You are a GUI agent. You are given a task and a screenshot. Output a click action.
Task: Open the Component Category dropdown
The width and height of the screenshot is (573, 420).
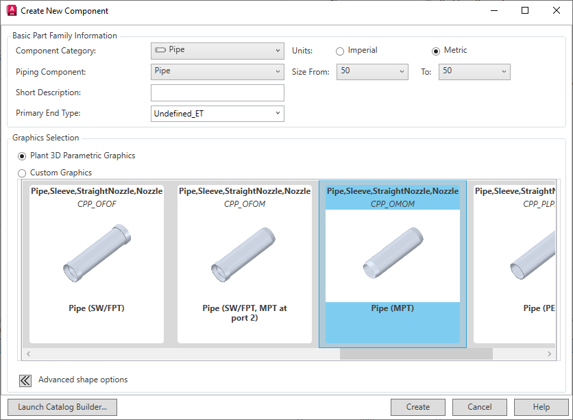277,50
